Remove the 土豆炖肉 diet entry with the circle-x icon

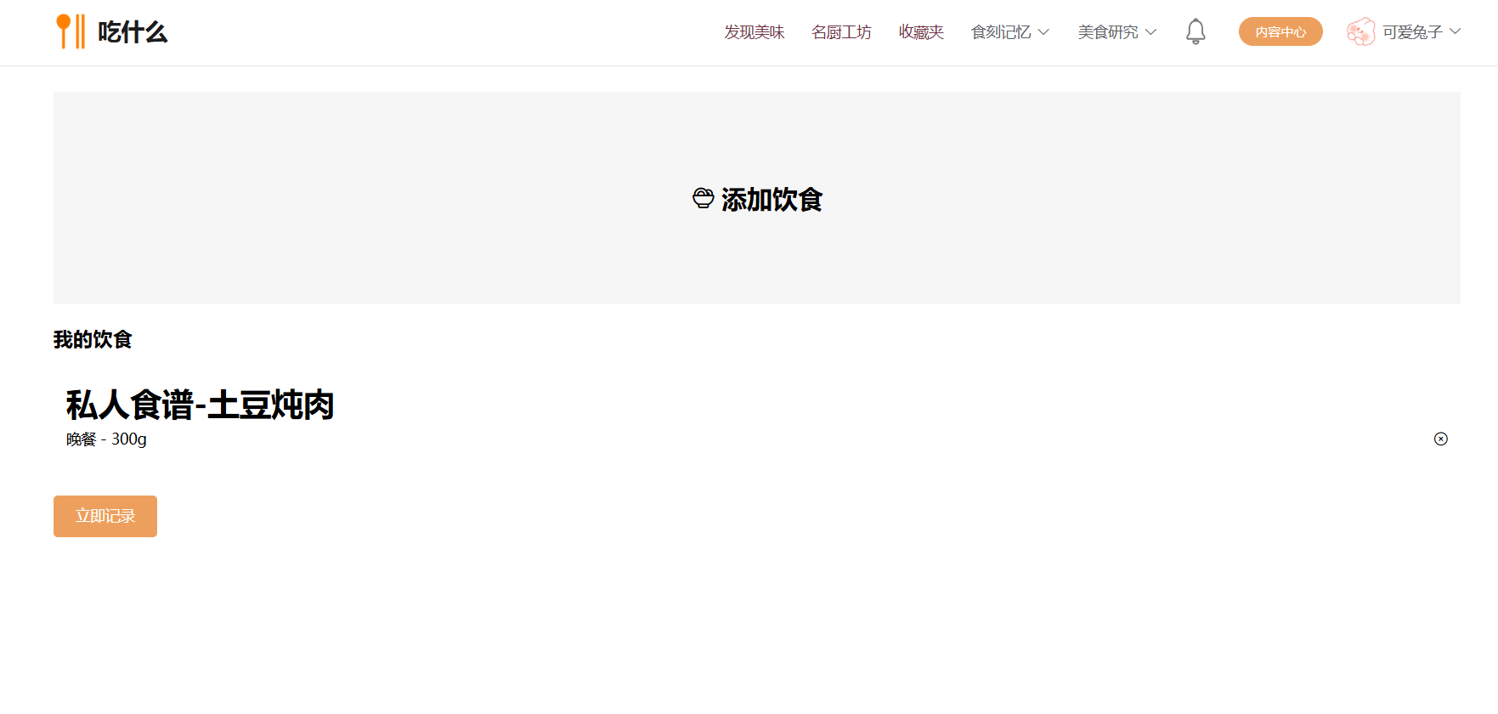point(1441,439)
